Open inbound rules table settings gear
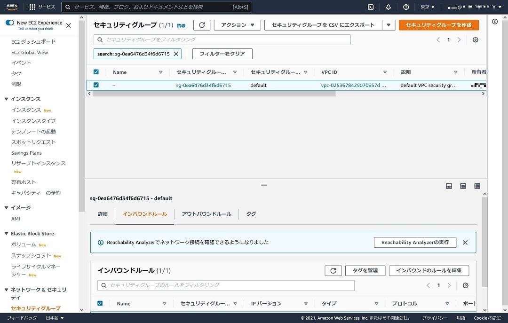The width and height of the screenshot is (508, 323). coord(466,285)
